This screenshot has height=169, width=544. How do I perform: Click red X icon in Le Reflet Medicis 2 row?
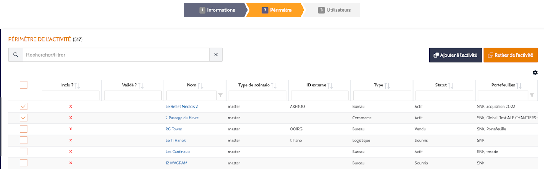(71, 107)
